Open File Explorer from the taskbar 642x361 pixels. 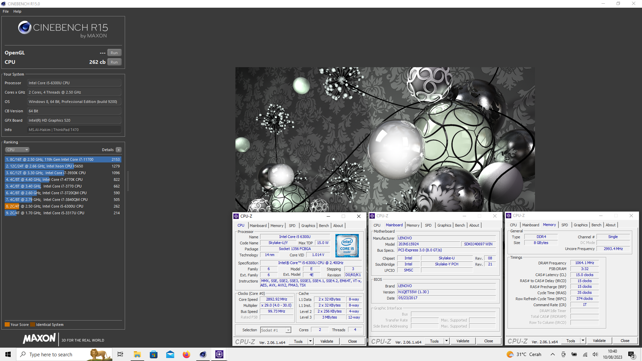tap(137, 354)
